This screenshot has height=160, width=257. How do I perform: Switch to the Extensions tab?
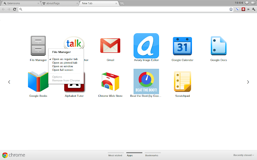point(20,3)
